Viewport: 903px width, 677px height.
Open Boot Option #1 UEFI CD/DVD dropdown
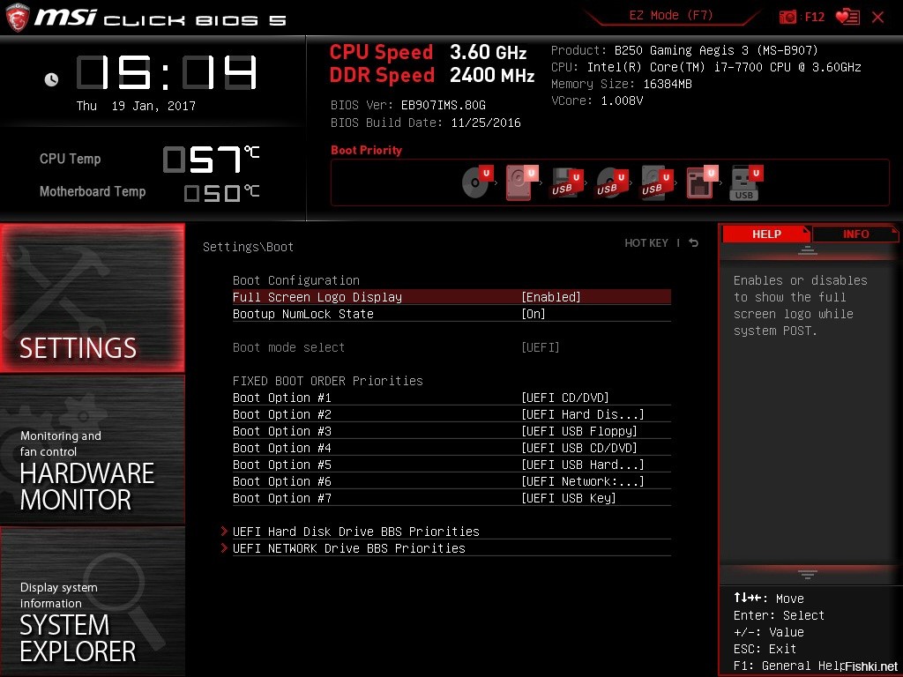point(565,398)
